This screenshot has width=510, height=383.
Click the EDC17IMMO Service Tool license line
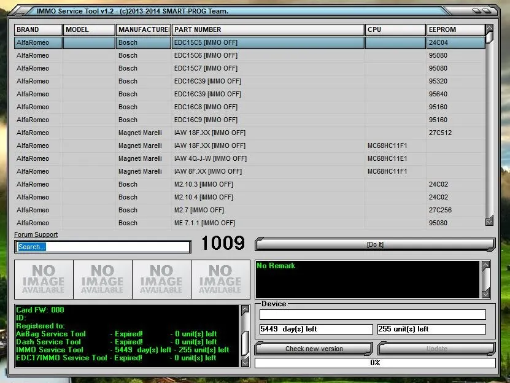point(116,358)
